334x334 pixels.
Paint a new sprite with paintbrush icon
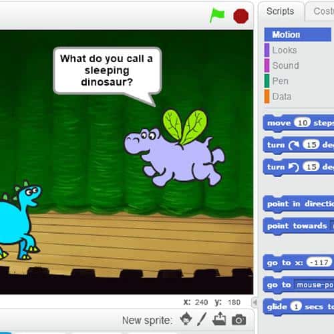(202, 319)
